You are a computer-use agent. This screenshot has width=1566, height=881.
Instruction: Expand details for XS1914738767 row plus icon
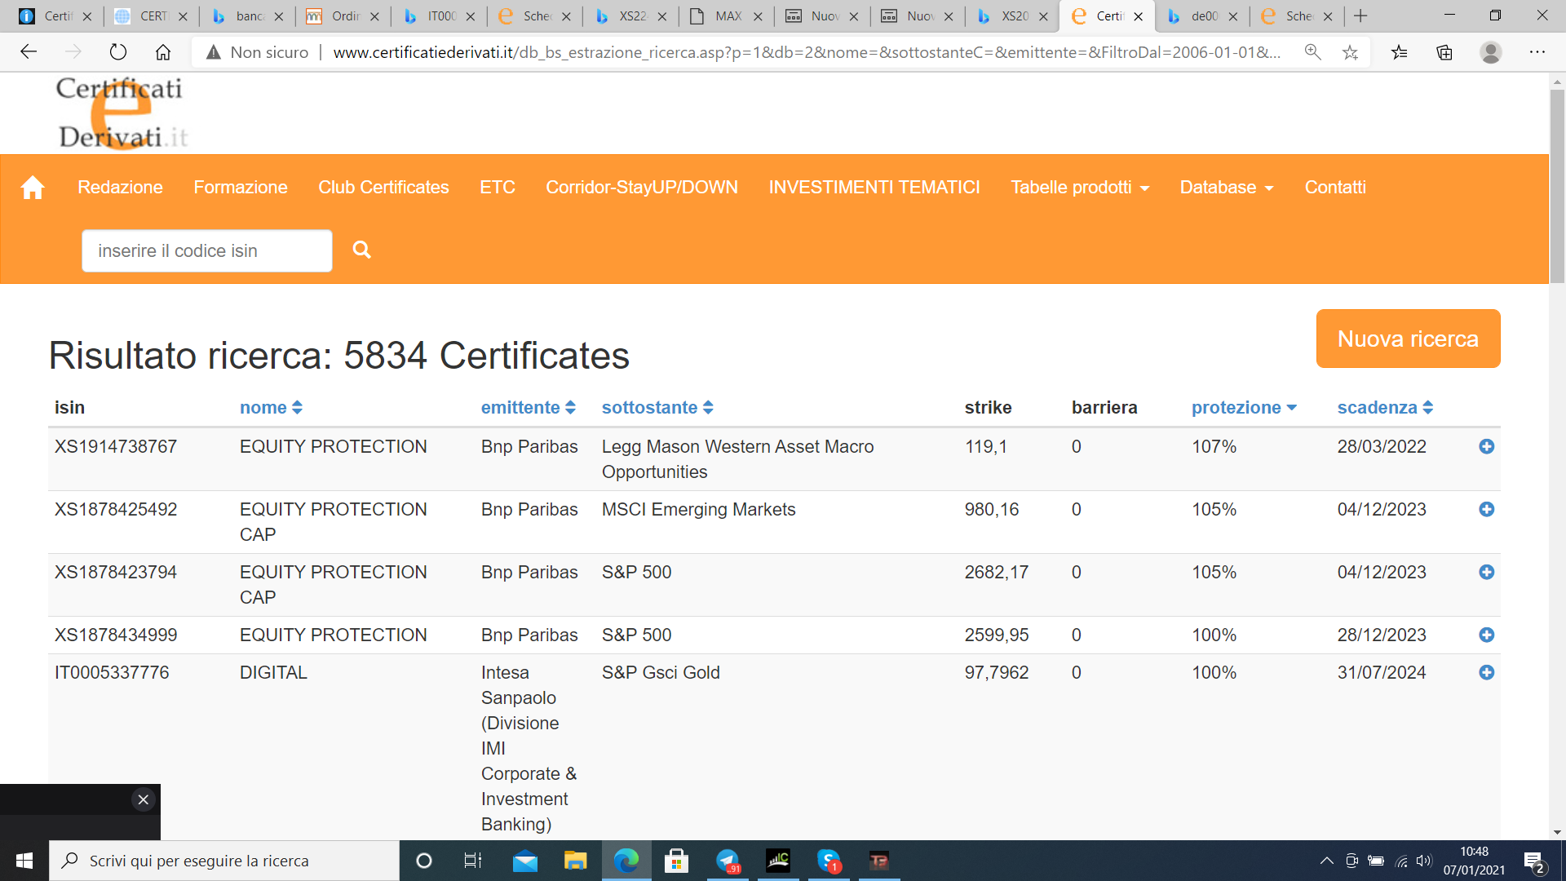[1486, 446]
